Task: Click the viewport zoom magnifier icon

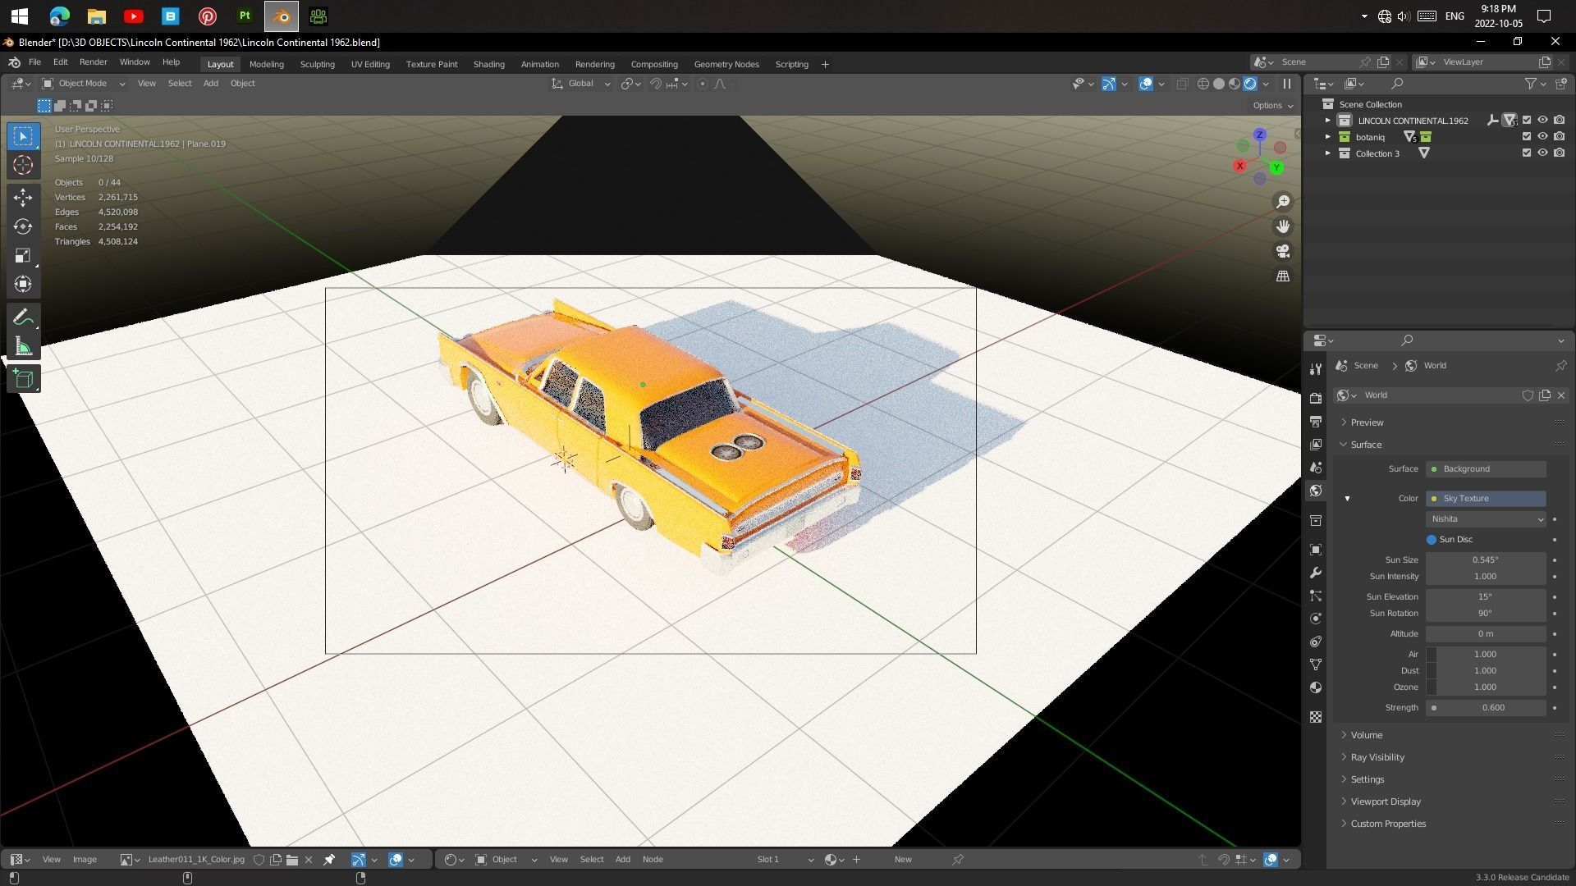Action: (1282, 202)
